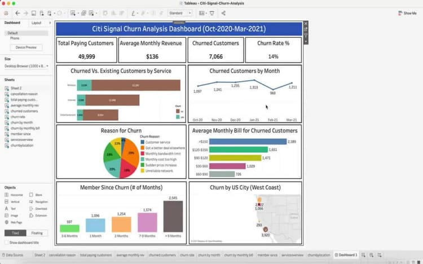423x264 pixels.
Task: Click the Highlight pen icon in toolbar
Action: tap(133, 13)
